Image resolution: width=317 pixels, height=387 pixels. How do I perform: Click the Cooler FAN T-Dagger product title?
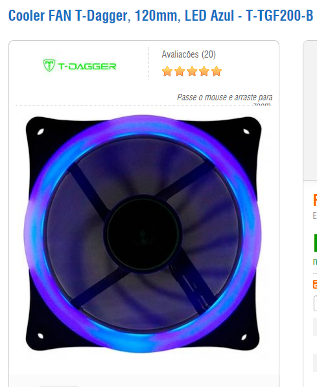coord(161,16)
